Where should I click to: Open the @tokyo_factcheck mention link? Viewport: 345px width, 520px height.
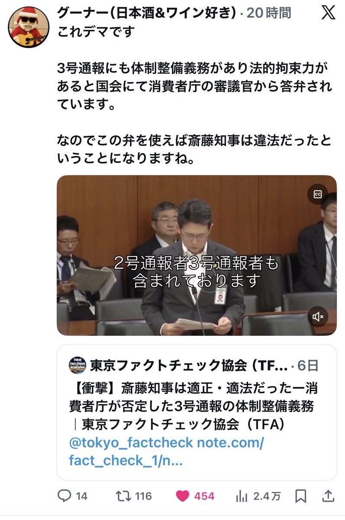tap(131, 442)
